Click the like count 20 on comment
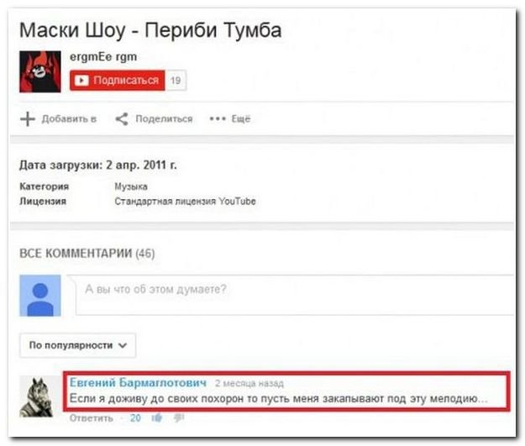Image resolution: width=525 pixels, height=446 pixels. 135,418
